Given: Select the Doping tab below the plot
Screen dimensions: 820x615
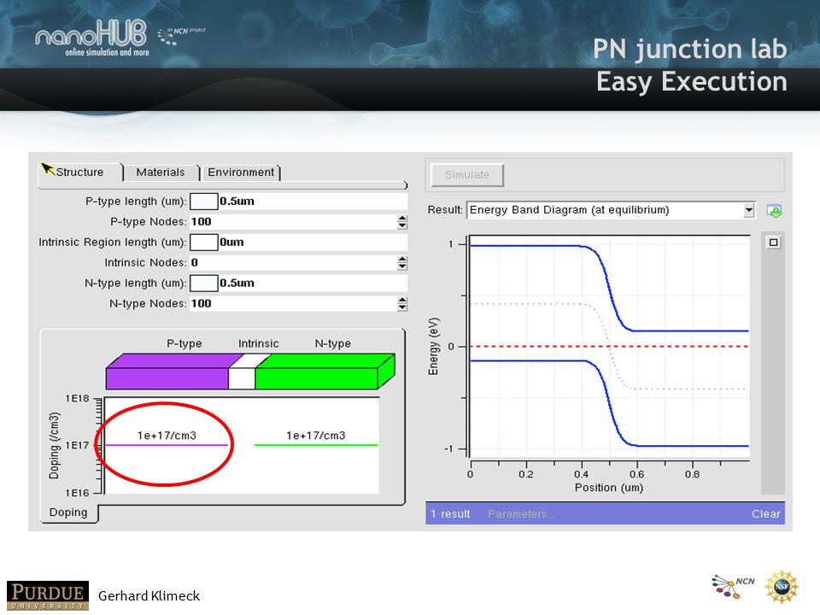Looking at the screenshot, I should [68, 512].
